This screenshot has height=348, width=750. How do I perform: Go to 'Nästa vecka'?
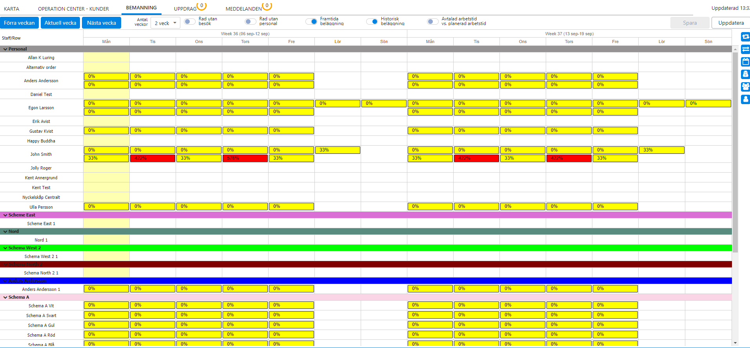coord(102,23)
